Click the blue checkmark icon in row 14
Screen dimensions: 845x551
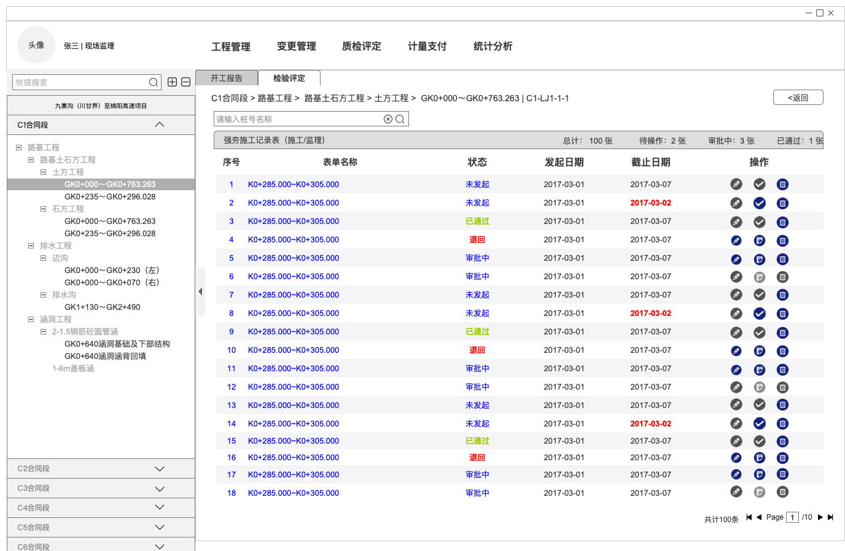pyautogui.click(x=760, y=423)
